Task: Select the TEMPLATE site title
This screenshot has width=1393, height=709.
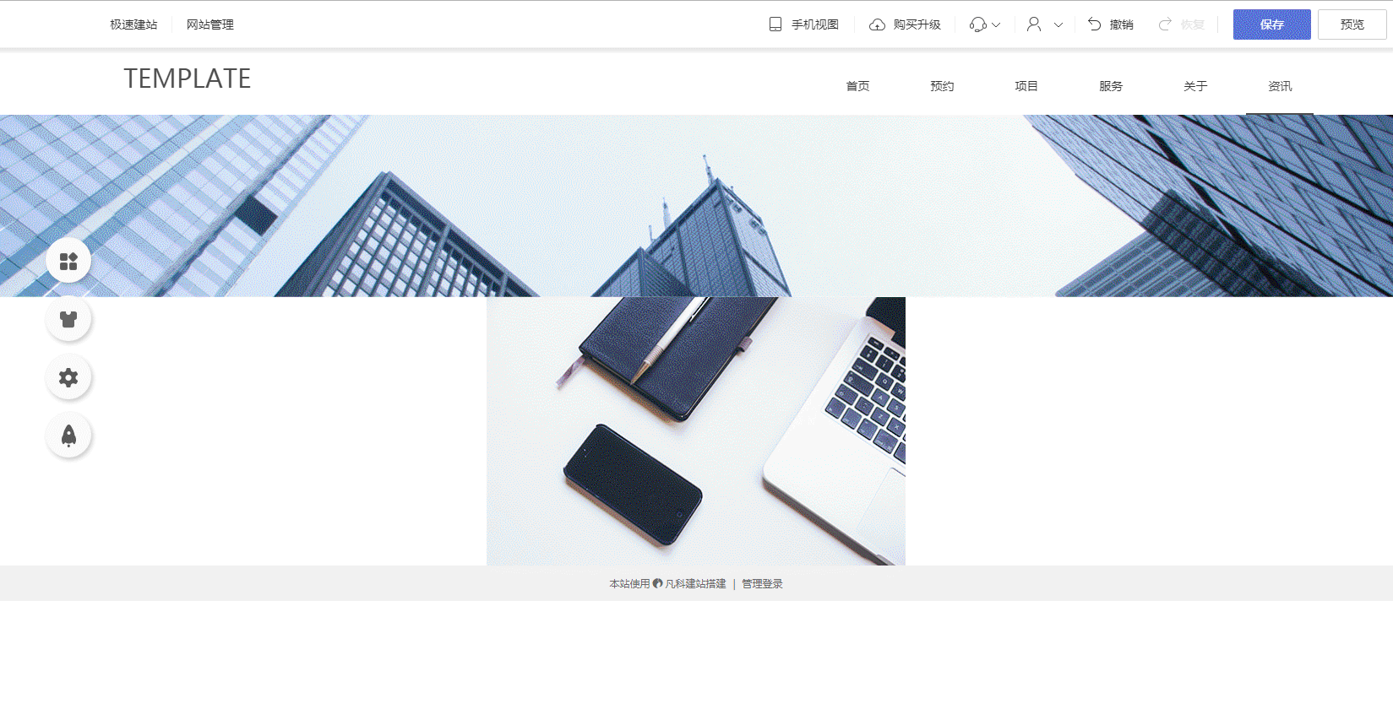Action: [x=188, y=78]
